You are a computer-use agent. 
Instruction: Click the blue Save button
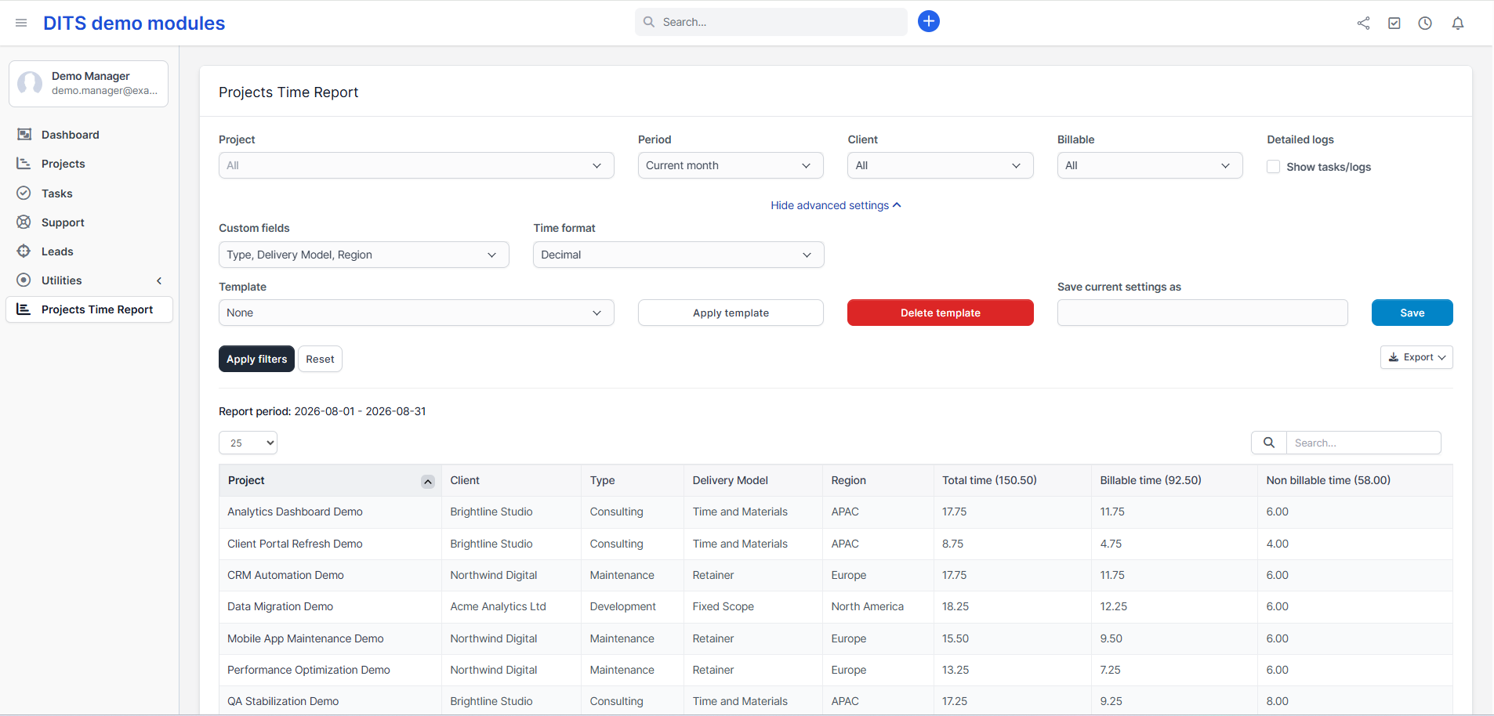[1412, 313]
